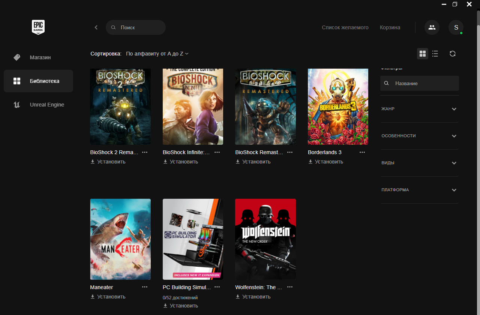
Task: Open options menu for Wolfenstein
Action: pos(290,287)
